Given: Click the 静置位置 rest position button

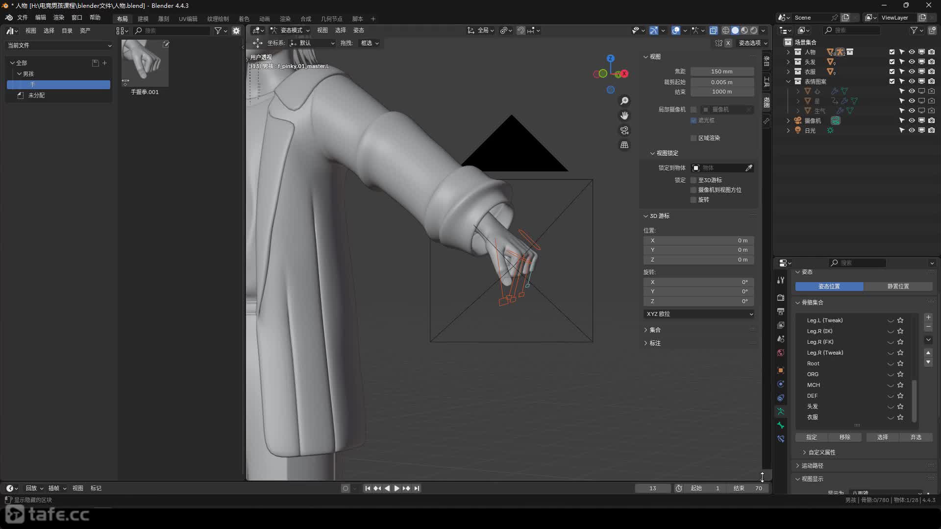Looking at the screenshot, I should coord(898,287).
